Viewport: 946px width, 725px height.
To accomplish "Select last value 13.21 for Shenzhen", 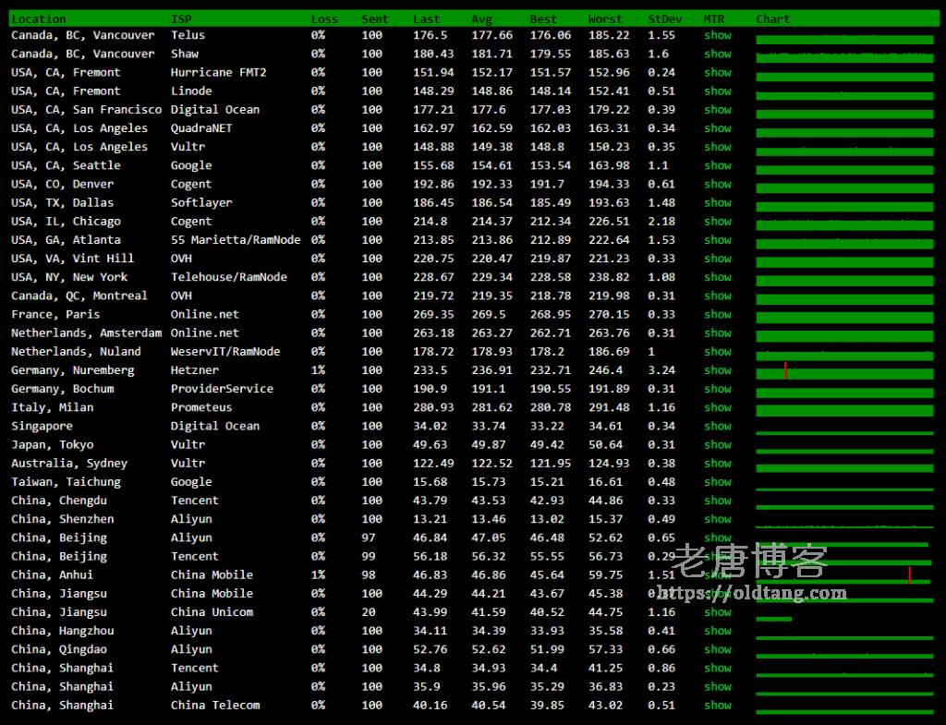I will coord(430,519).
